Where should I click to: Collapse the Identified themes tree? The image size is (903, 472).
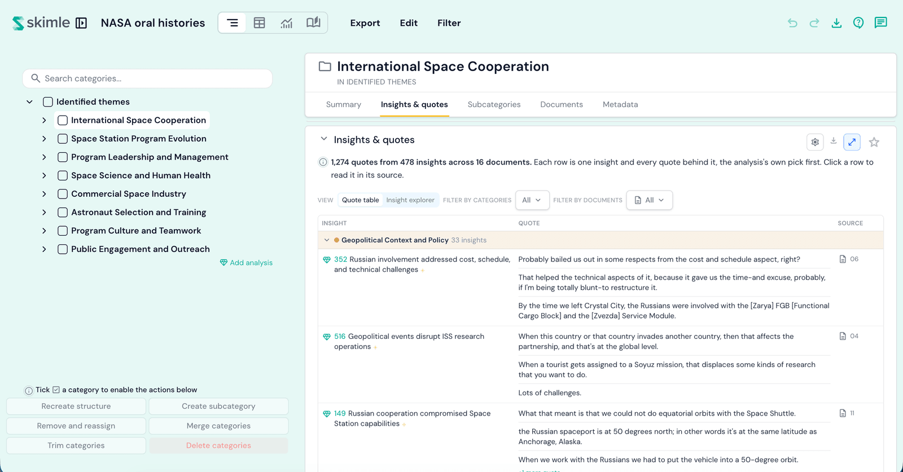pyautogui.click(x=29, y=102)
